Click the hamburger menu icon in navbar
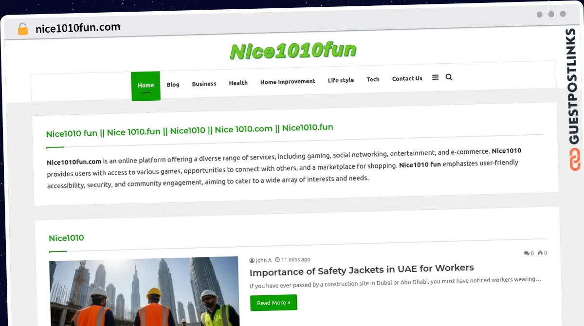Image resolution: width=584 pixels, height=326 pixels. [435, 77]
